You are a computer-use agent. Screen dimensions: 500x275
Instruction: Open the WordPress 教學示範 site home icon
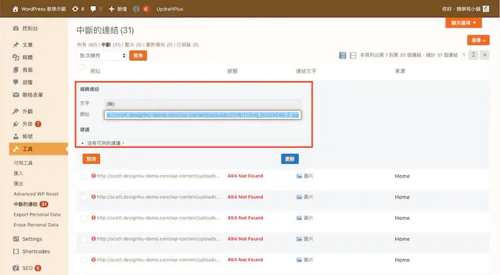pyautogui.click(x=15, y=9)
